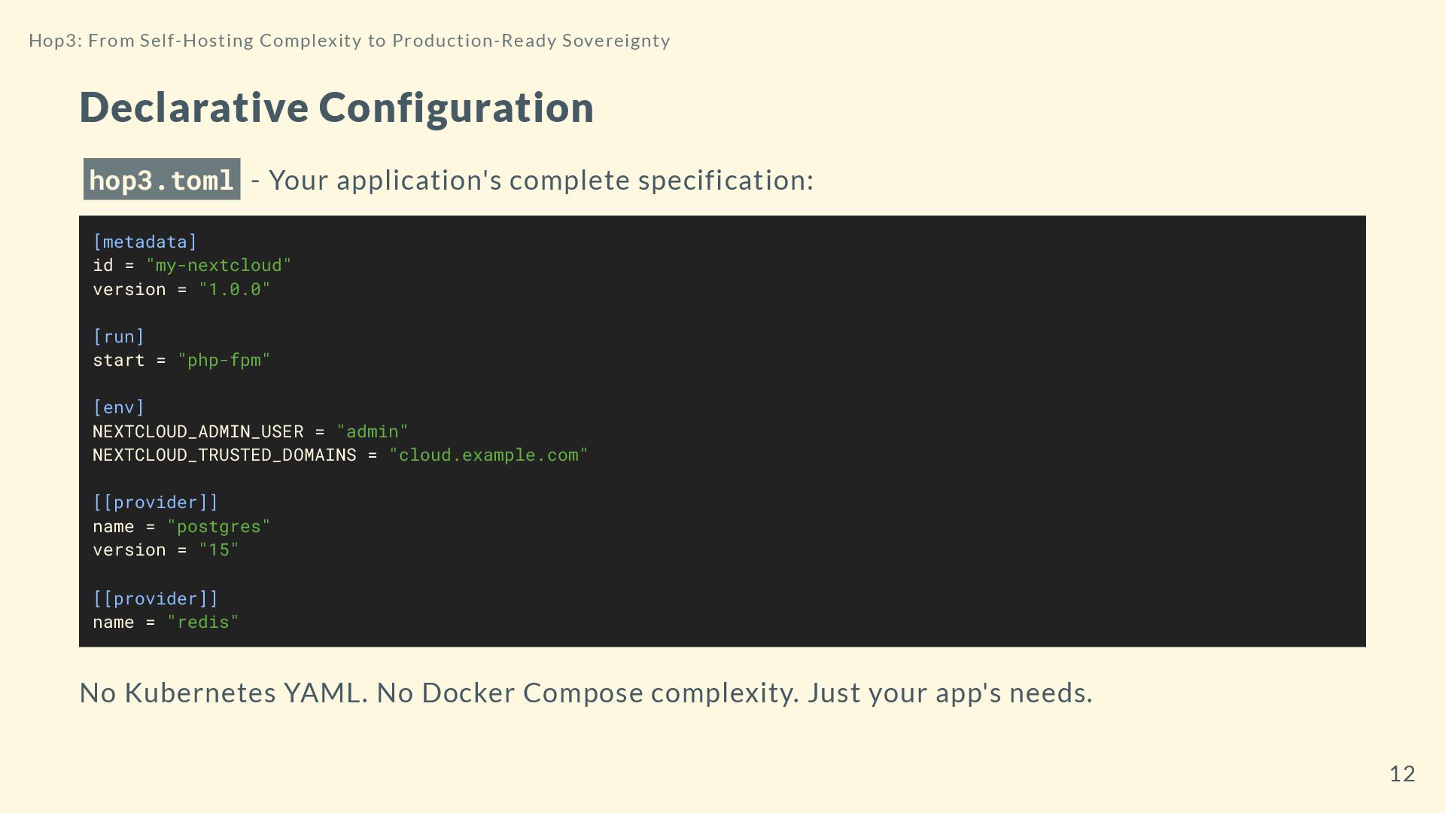This screenshot has height=813, width=1445.
Task: Click "Your application's complete specification" text
Action: (540, 181)
